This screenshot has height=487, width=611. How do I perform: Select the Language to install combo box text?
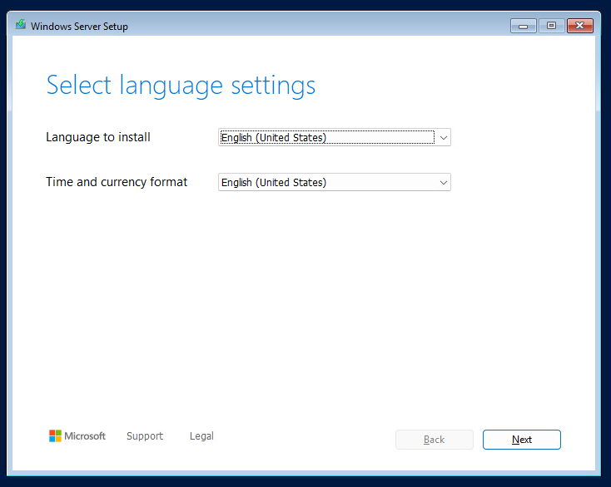pyautogui.click(x=326, y=138)
